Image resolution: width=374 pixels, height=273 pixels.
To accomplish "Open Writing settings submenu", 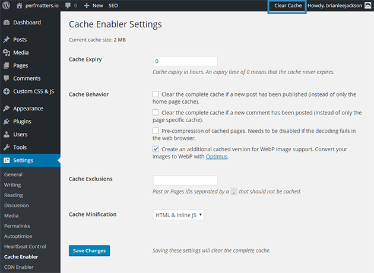I will point(12,185).
